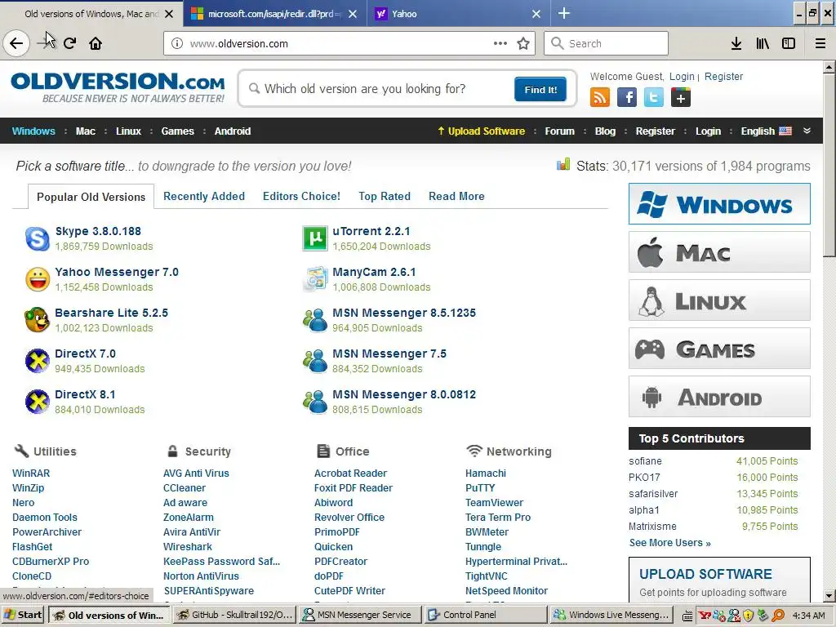Screen dimensions: 836x627
Task: Visit the Facebook page icon
Action: pos(627,98)
